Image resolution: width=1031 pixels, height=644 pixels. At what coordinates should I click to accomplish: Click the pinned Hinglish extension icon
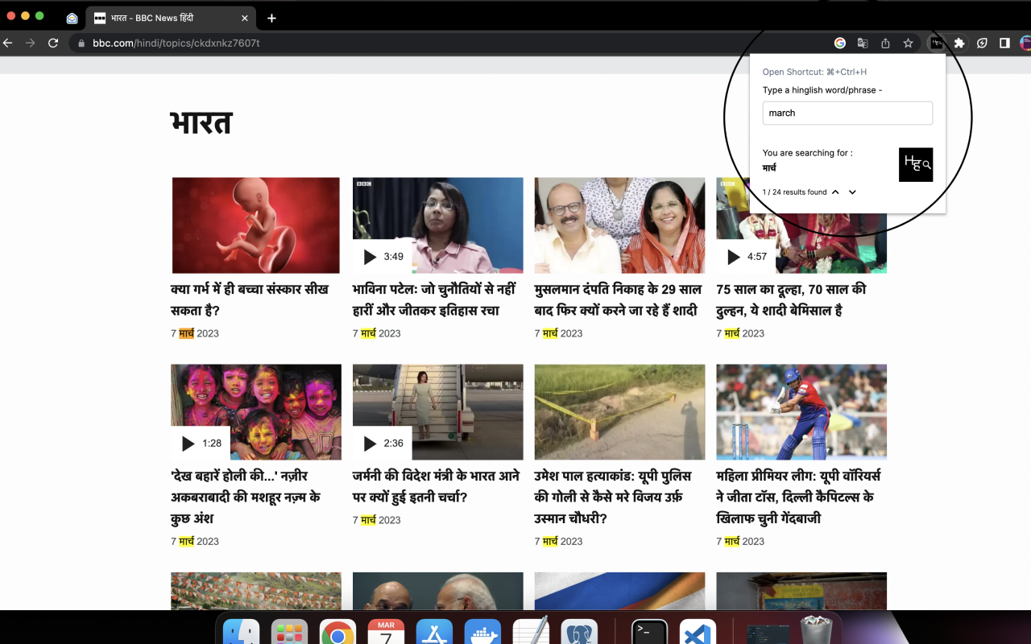pos(937,43)
